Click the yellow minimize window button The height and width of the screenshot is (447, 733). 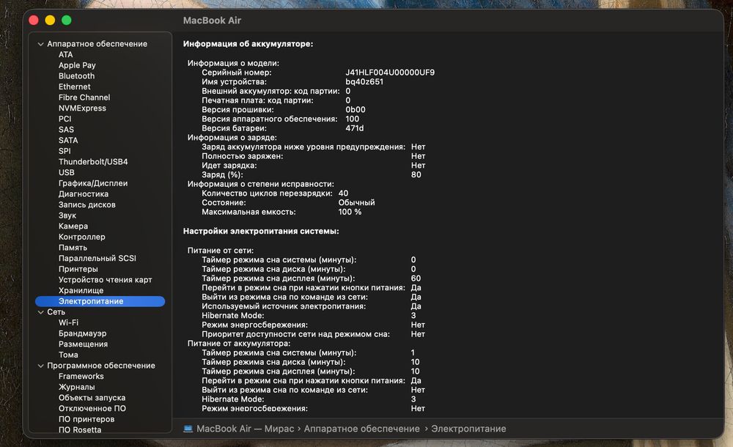(50, 20)
